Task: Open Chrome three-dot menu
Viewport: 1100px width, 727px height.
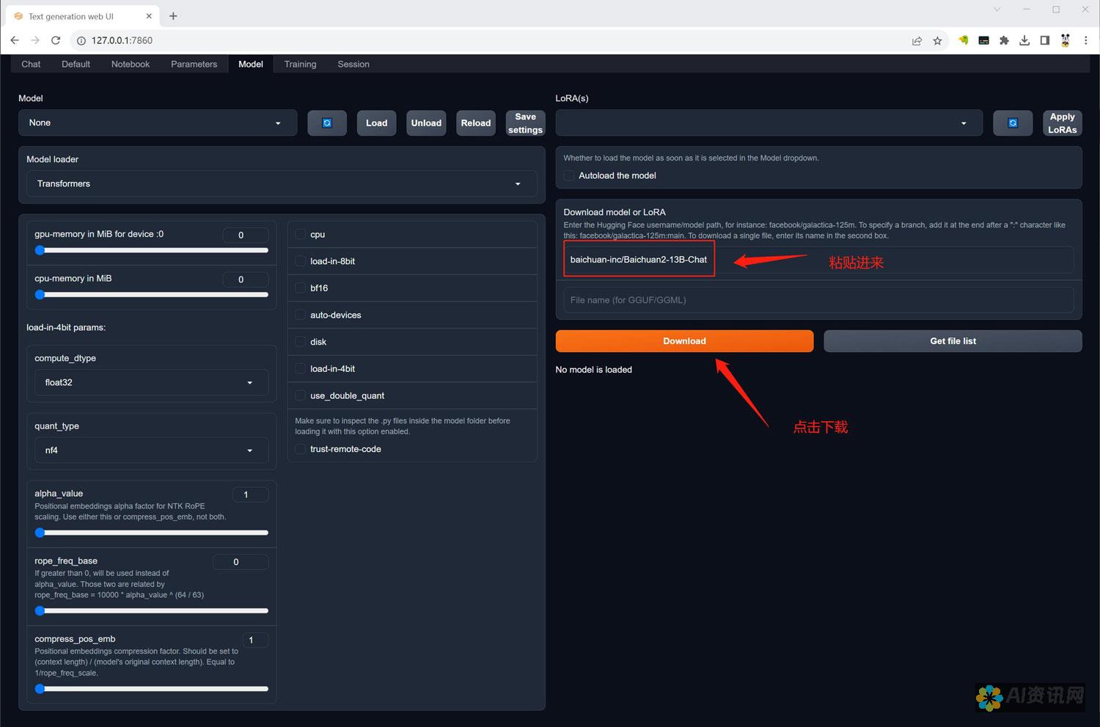Action: pos(1086,41)
